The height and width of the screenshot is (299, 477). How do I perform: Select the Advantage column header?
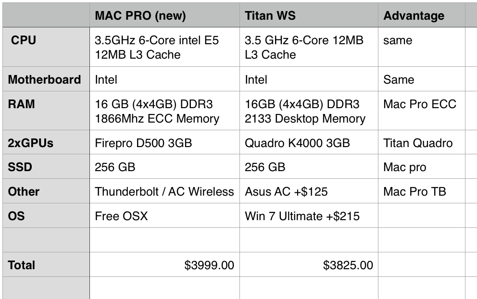tap(422, 15)
